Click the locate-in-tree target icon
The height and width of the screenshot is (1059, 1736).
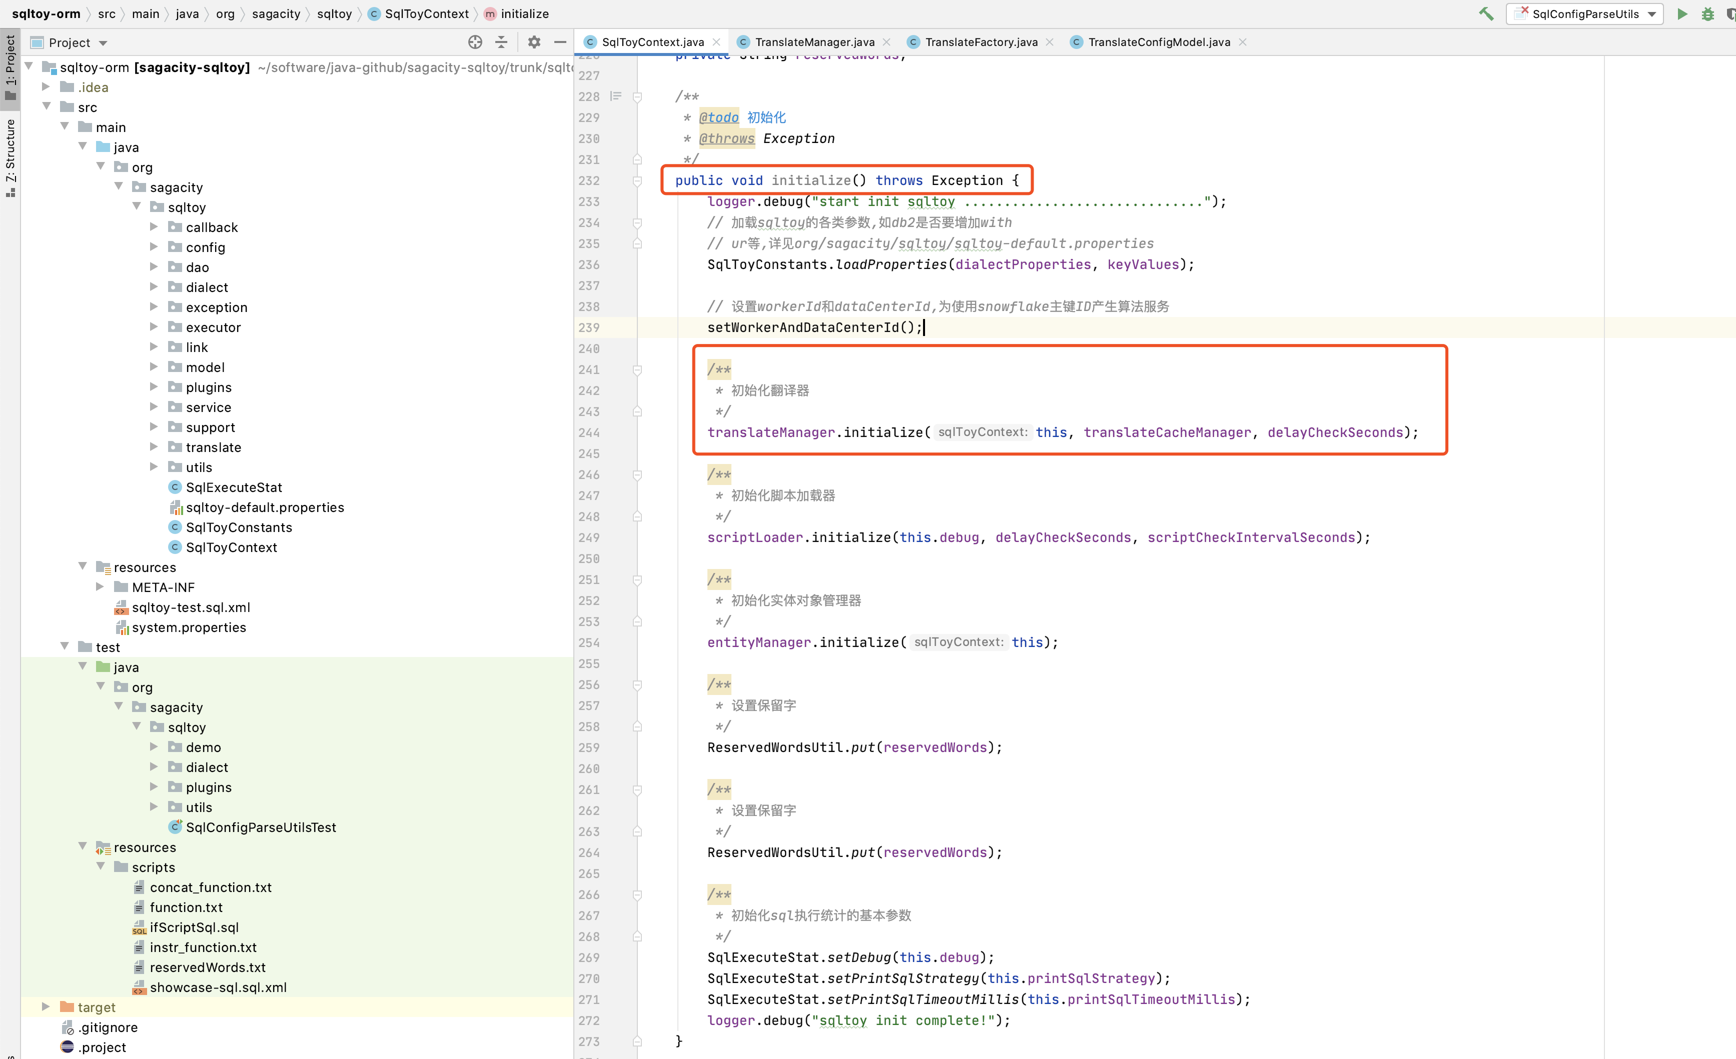point(475,42)
